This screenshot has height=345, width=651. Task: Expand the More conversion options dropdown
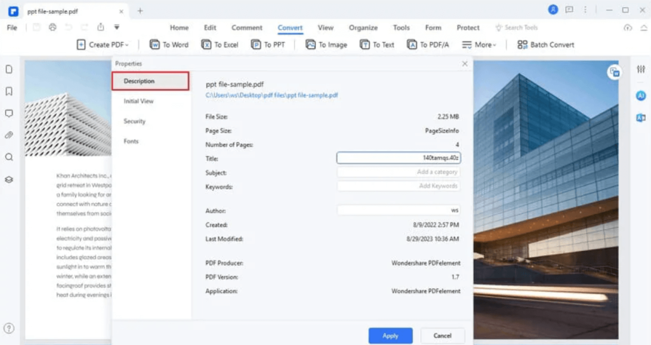tap(479, 44)
